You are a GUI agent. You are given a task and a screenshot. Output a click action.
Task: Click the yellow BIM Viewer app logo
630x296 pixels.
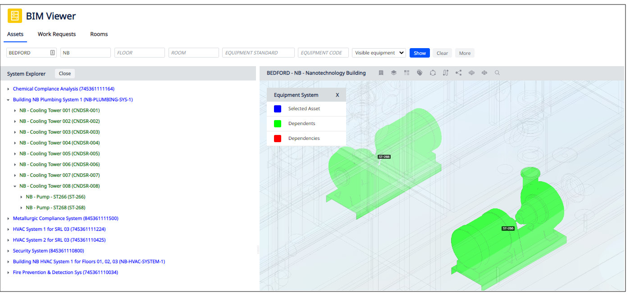pos(15,16)
